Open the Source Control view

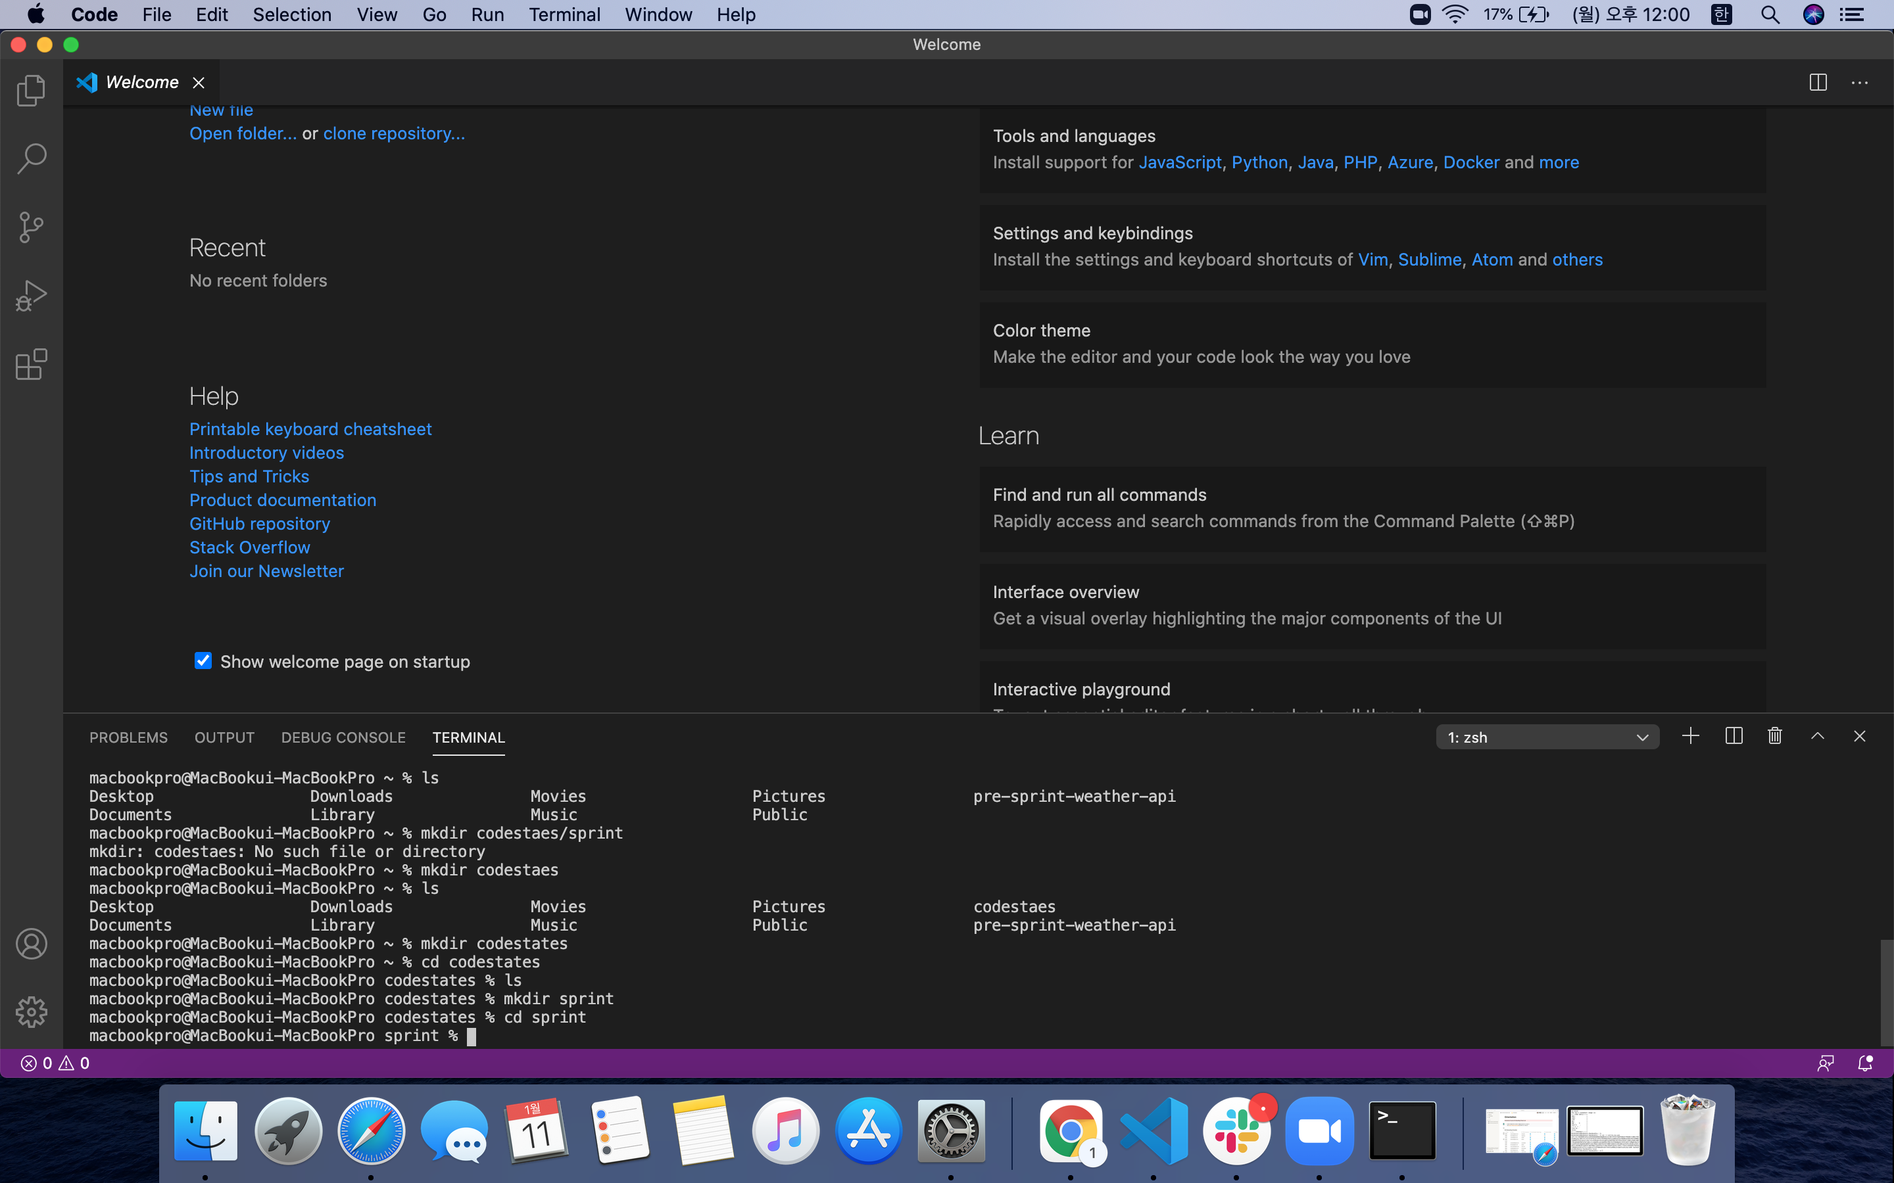pyautogui.click(x=32, y=227)
